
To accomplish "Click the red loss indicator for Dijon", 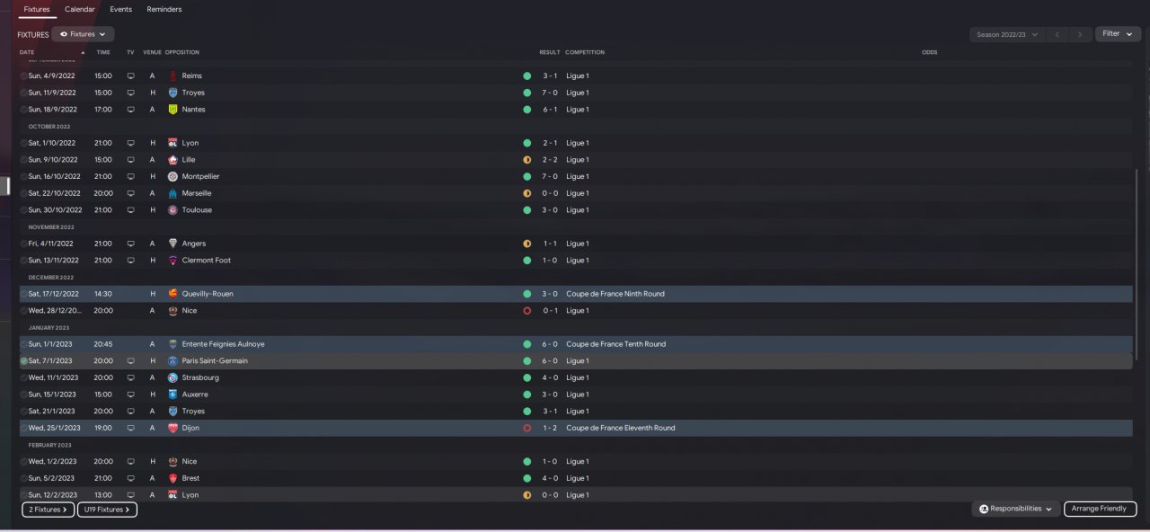I will tap(527, 429).
